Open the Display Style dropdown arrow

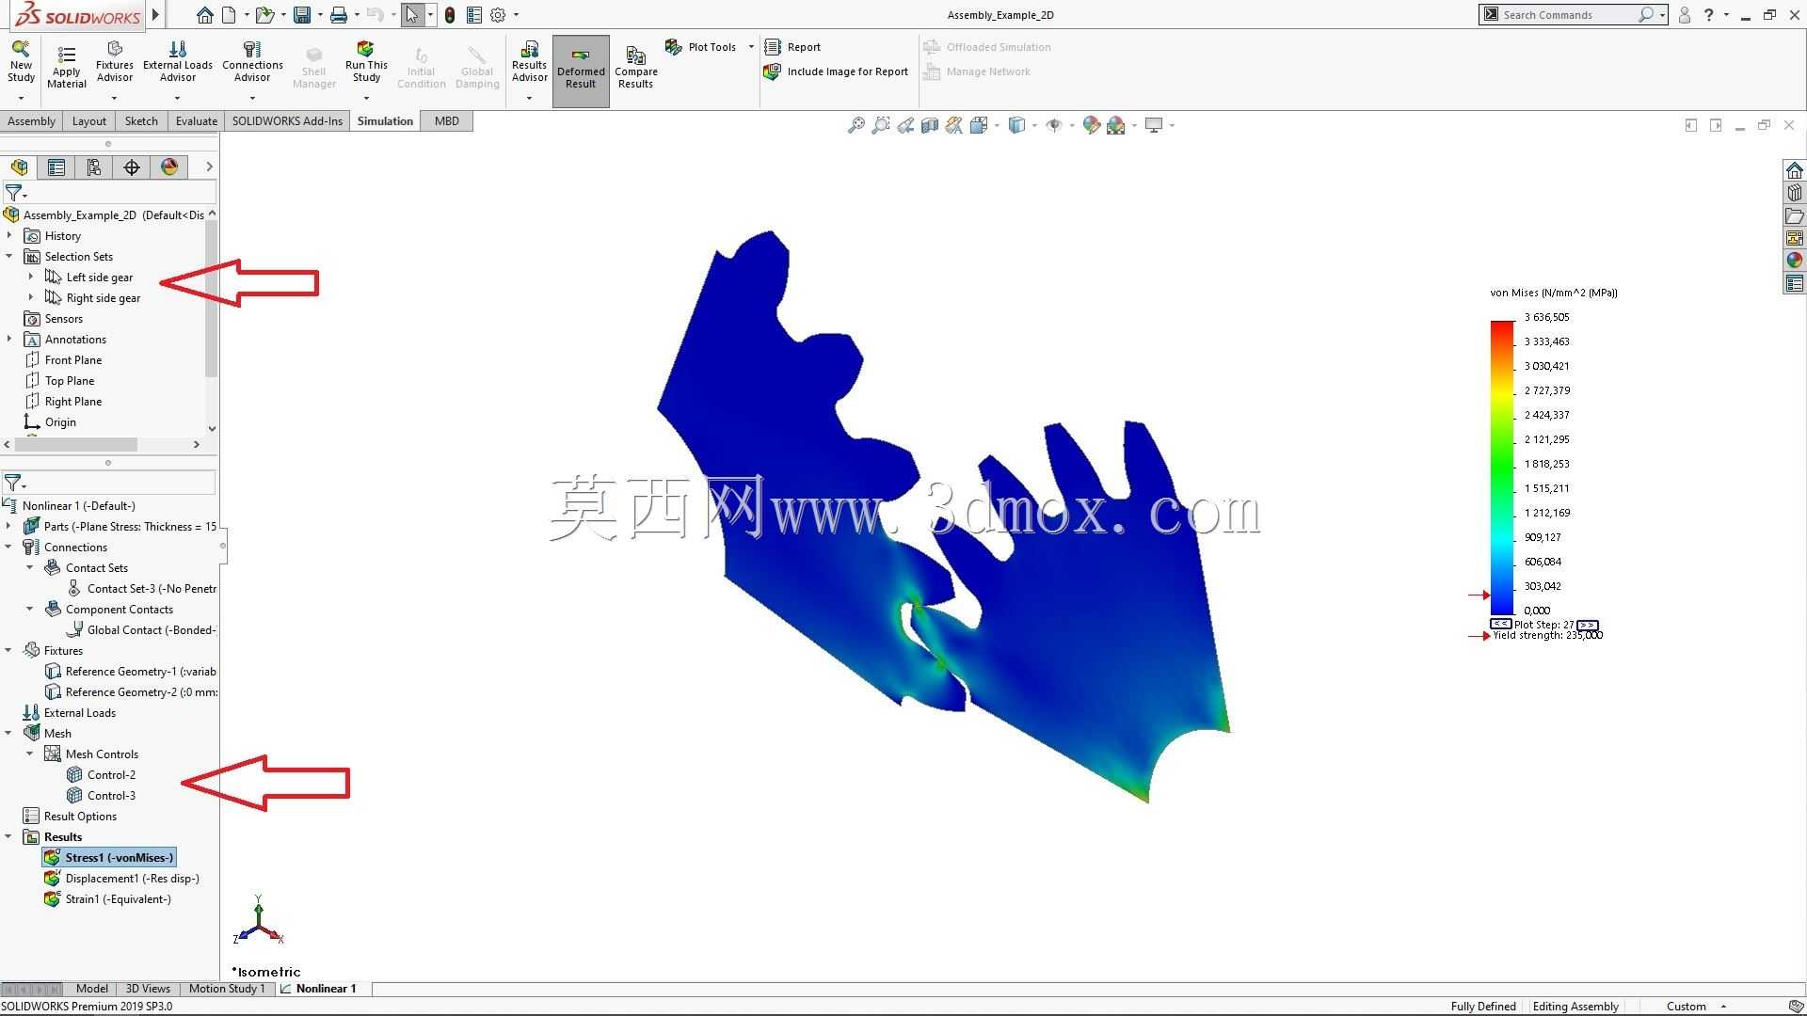point(1034,125)
